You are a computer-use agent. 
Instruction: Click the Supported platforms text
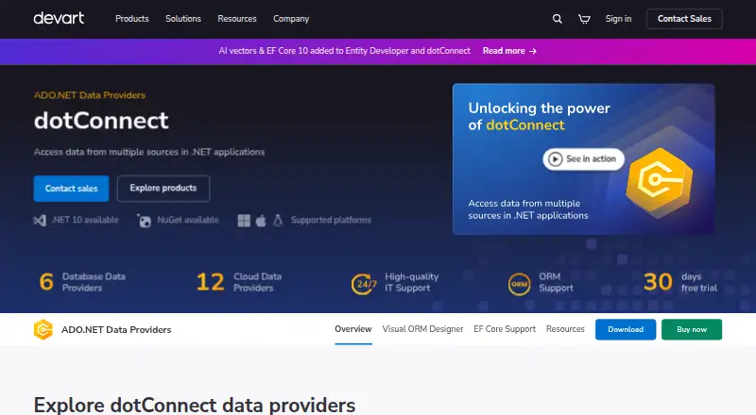331,220
